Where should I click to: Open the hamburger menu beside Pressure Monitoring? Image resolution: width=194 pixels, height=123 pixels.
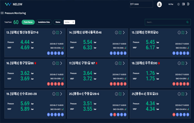[2, 13]
